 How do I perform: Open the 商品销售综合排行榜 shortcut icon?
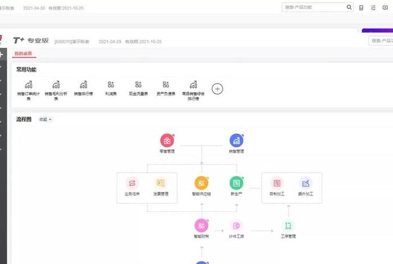(x=193, y=85)
